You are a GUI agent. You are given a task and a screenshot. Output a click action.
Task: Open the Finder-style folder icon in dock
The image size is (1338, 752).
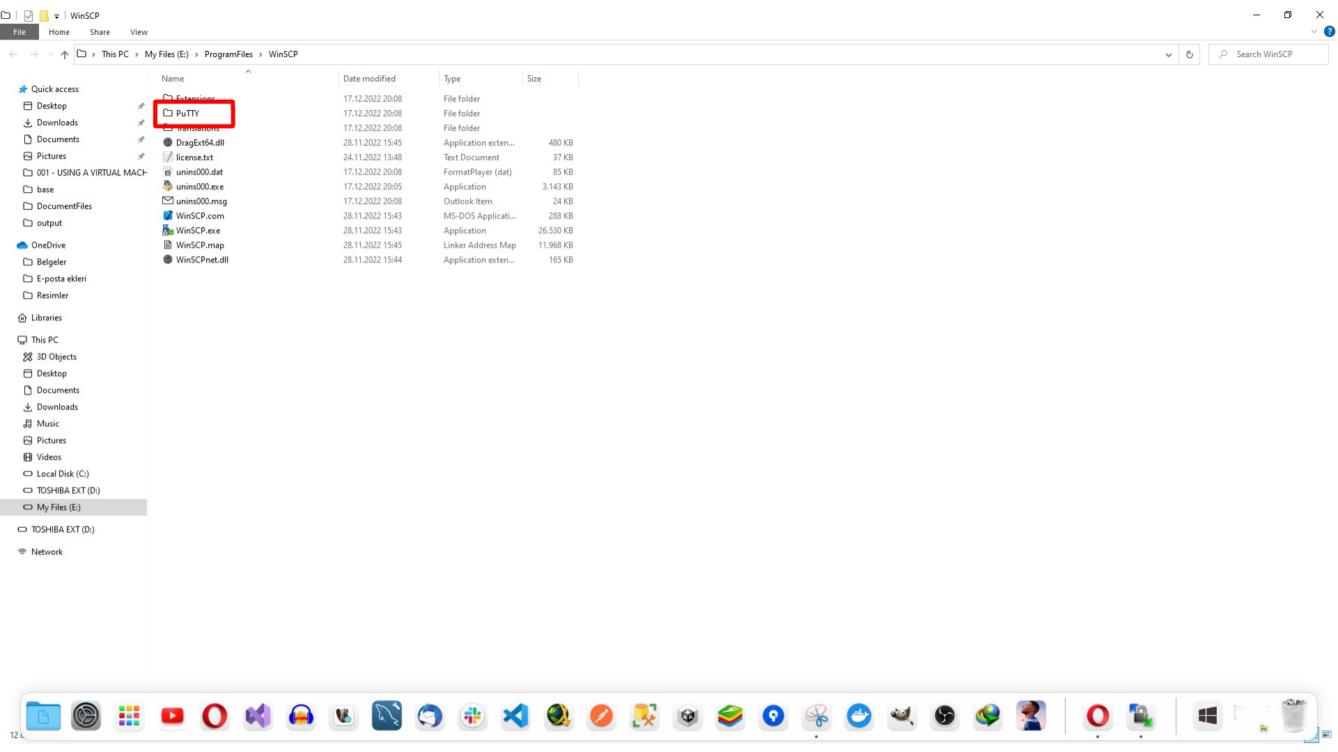click(x=43, y=716)
